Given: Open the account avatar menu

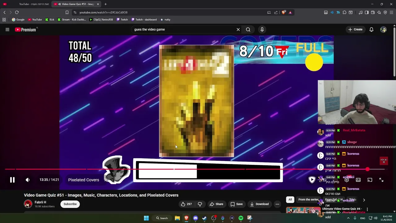Looking at the screenshot, I should coord(383,29).
